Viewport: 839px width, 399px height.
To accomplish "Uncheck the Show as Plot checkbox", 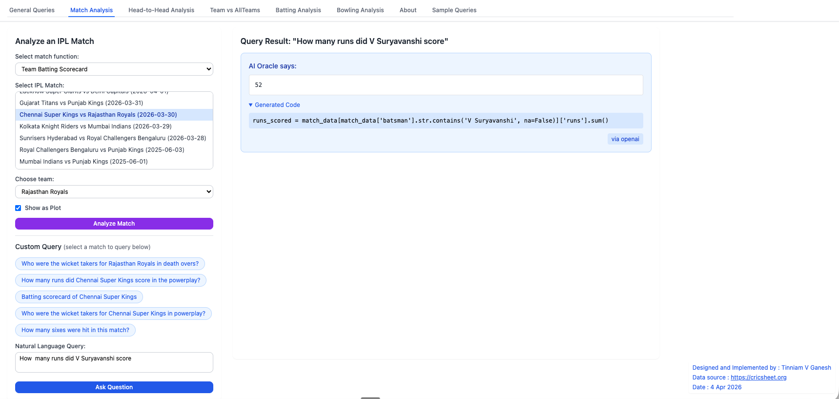I will click(18, 208).
